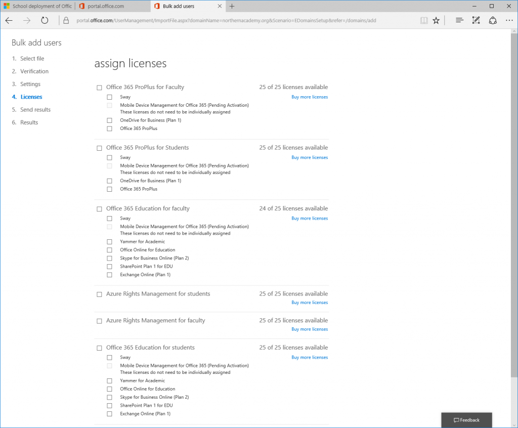The image size is (518, 428).
Task: Check Sway under ProPlus for Students
Action: click(109, 158)
